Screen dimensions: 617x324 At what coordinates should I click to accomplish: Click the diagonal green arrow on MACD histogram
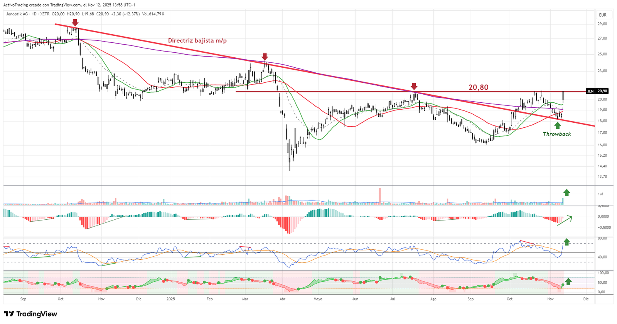(x=565, y=220)
